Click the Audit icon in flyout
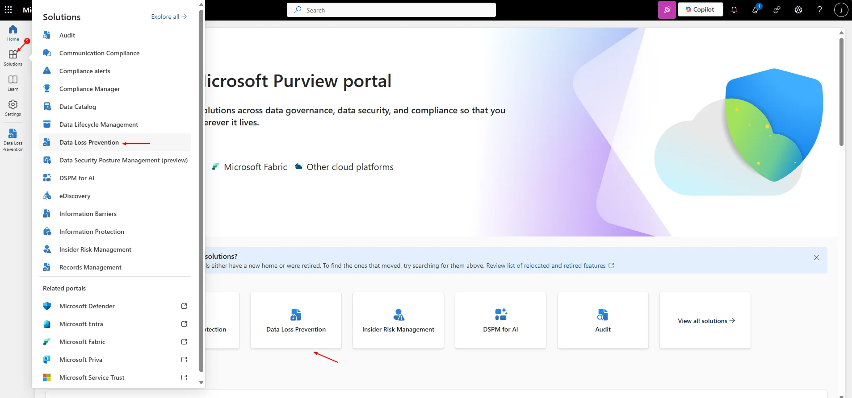 click(47, 35)
